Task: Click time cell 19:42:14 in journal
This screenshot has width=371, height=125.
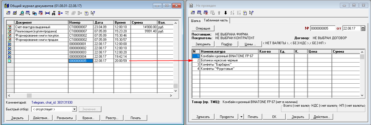Action: [x=122, y=57]
